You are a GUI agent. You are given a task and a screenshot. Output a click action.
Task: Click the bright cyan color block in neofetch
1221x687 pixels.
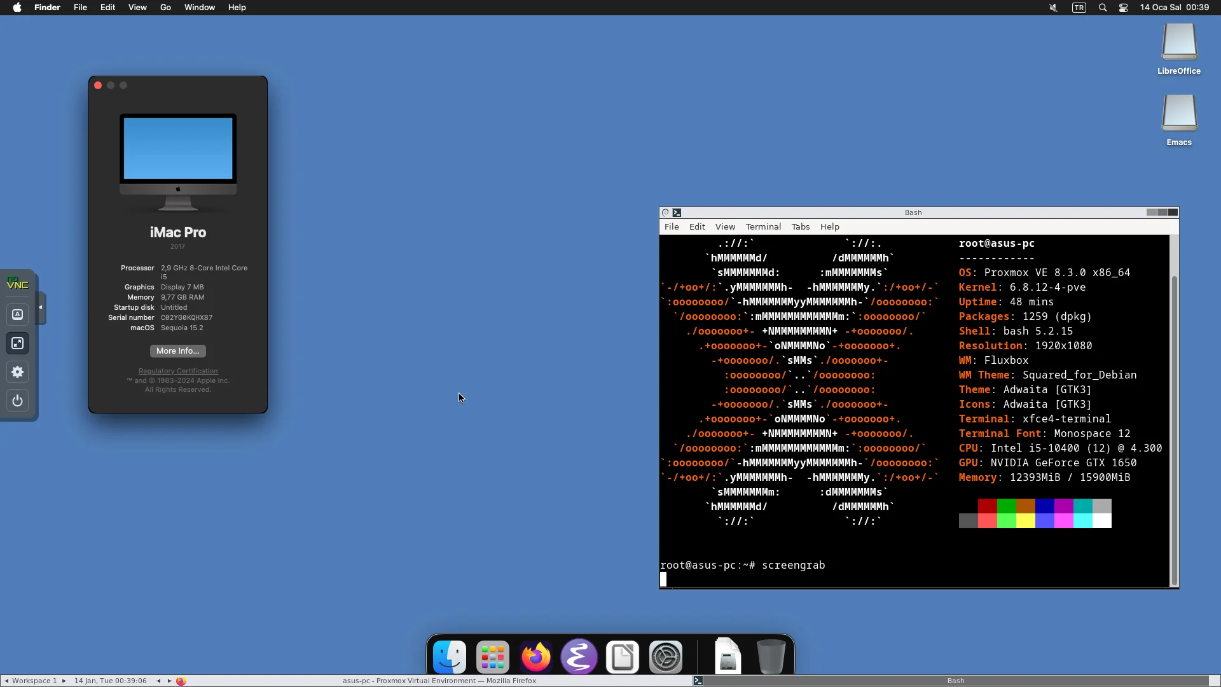point(1083,521)
